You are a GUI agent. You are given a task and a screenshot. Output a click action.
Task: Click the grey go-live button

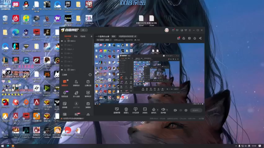pos(196,110)
